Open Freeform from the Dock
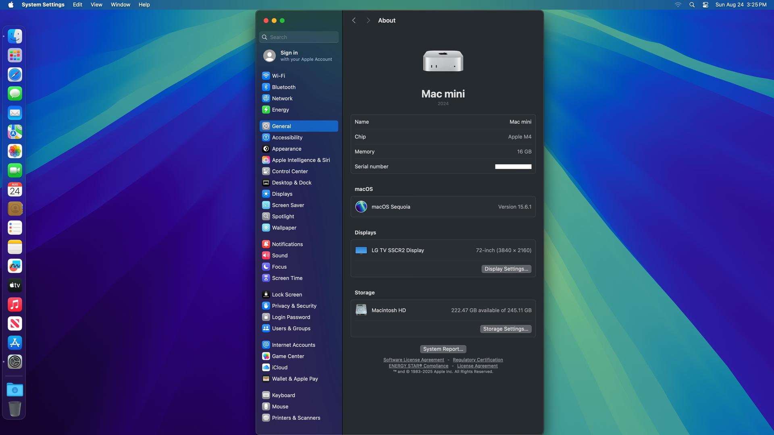 [15, 266]
